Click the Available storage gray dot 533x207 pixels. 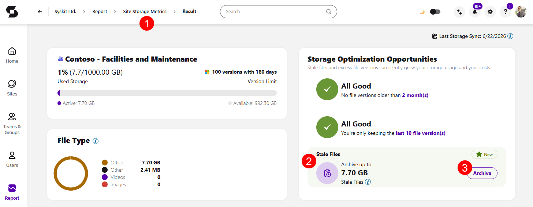click(230, 103)
